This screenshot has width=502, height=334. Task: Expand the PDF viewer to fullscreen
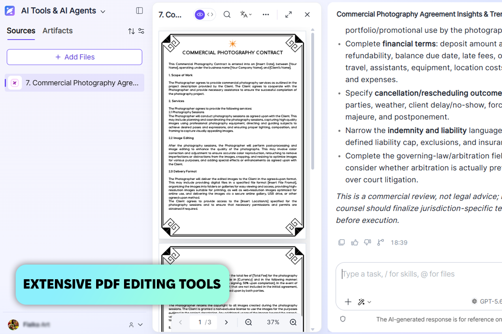tap(288, 14)
